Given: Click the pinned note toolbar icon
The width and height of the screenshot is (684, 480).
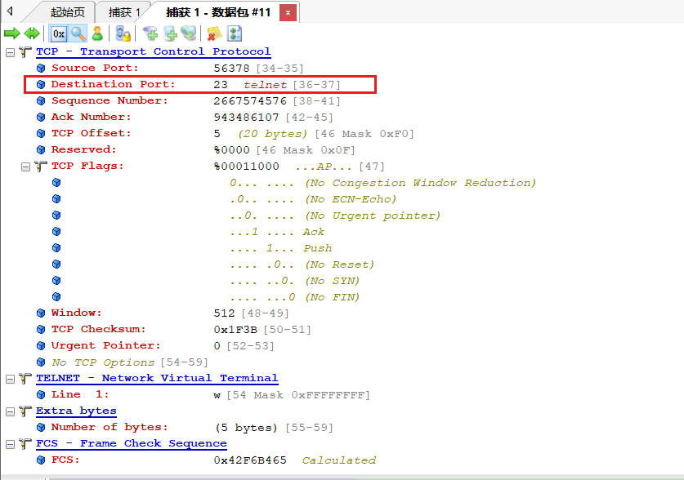Looking at the screenshot, I should (x=216, y=33).
